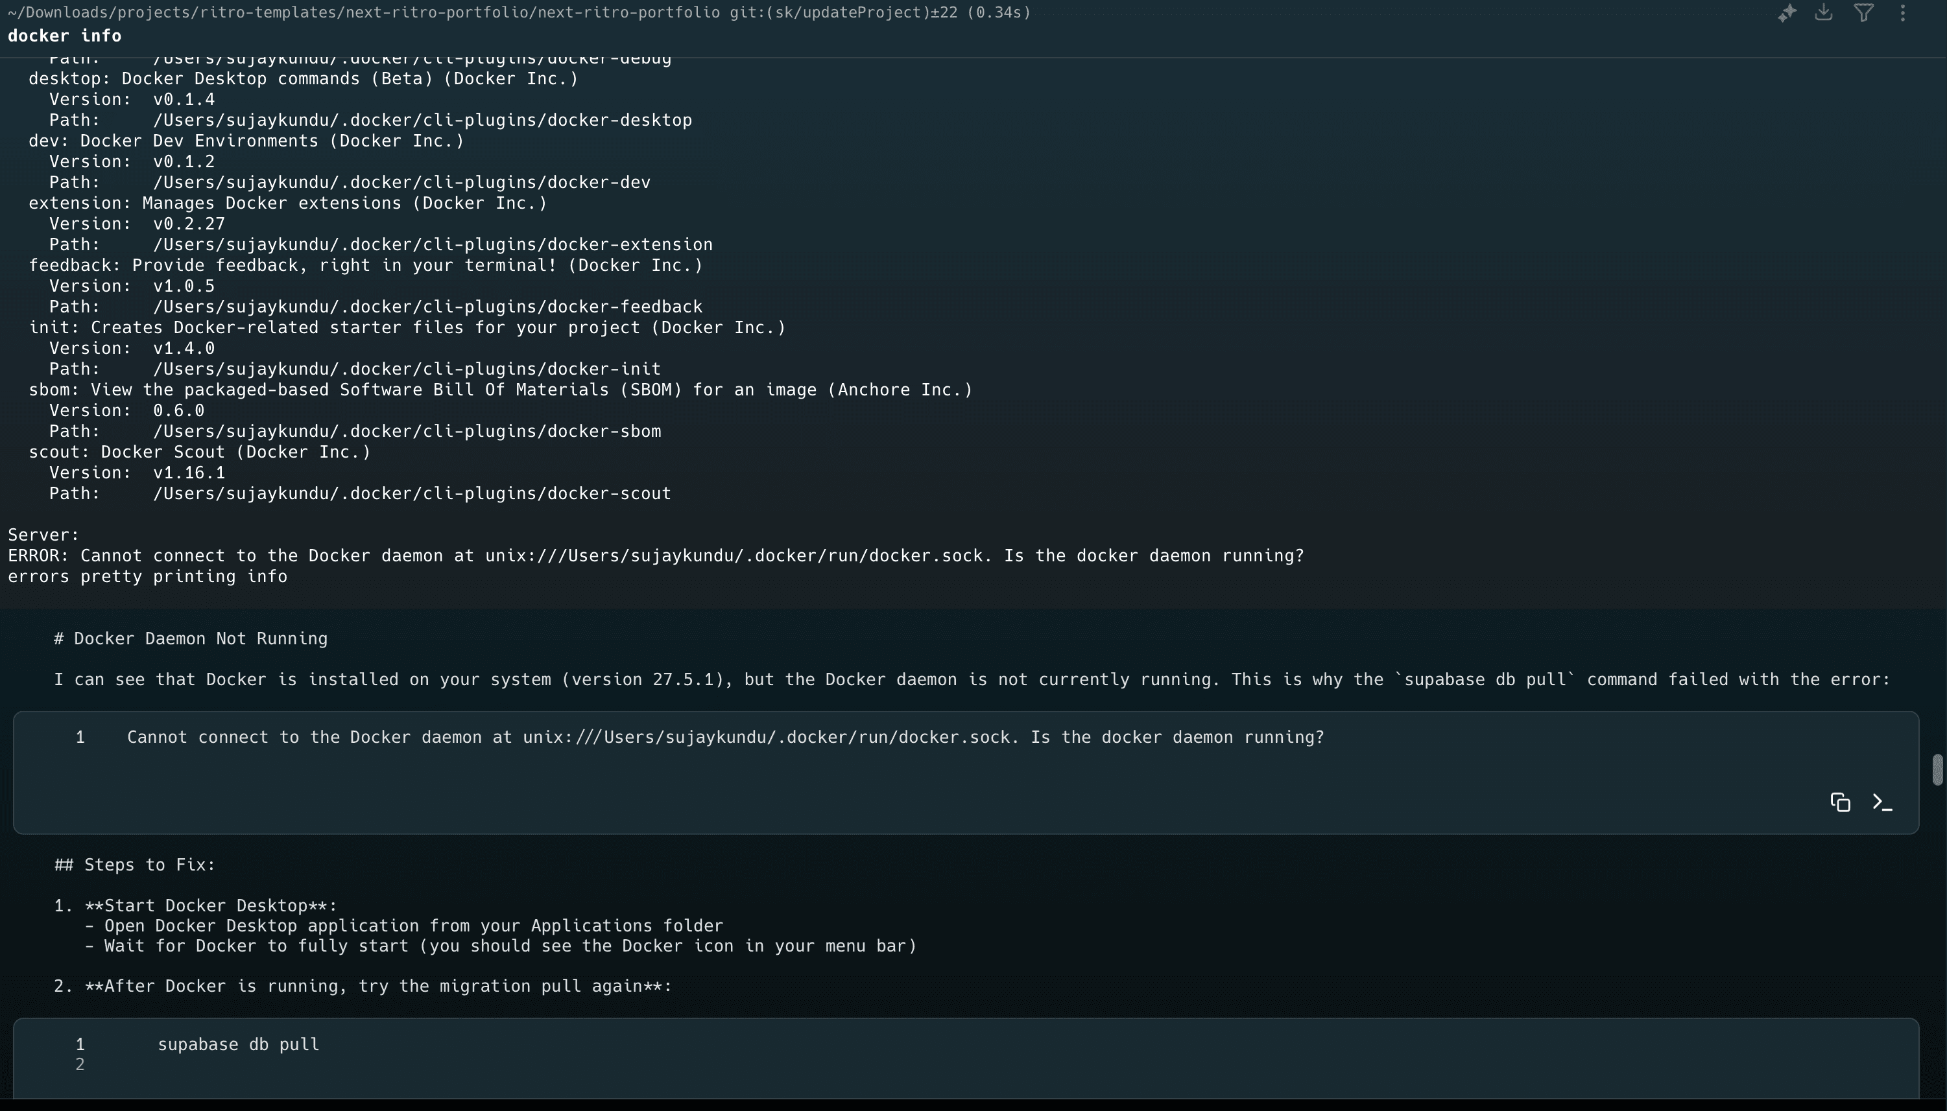This screenshot has width=1947, height=1111.
Task: Click the scrollbar thumb on the right edge
Action: tap(1937, 769)
